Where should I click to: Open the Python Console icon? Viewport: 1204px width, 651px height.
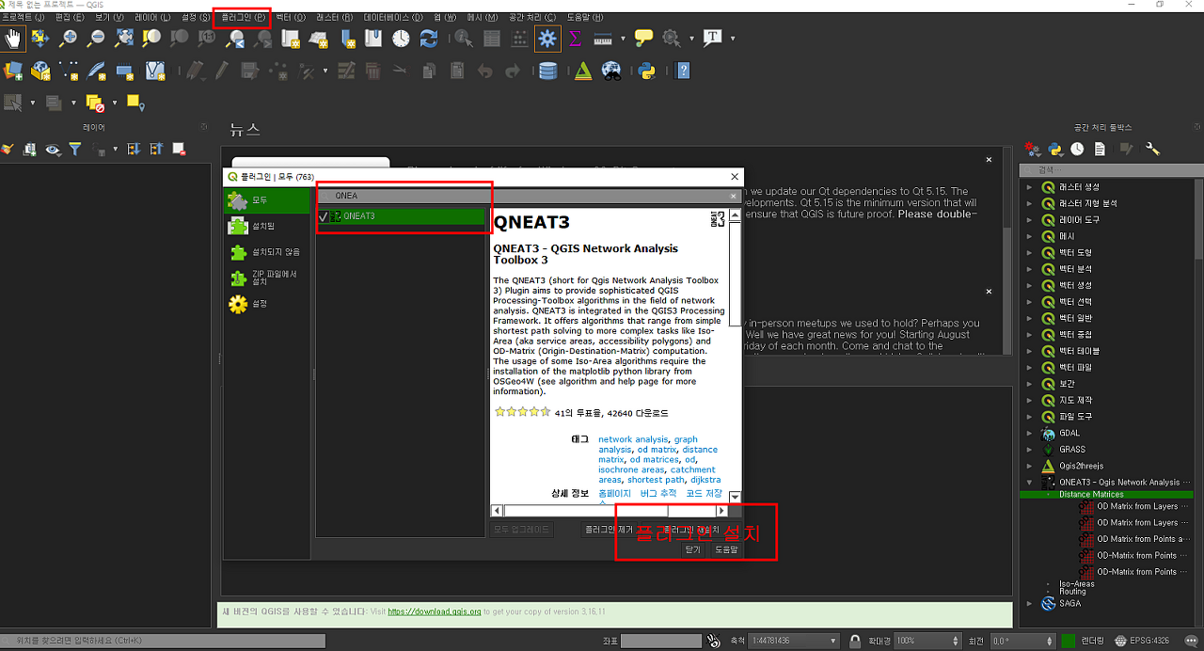(x=646, y=71)
